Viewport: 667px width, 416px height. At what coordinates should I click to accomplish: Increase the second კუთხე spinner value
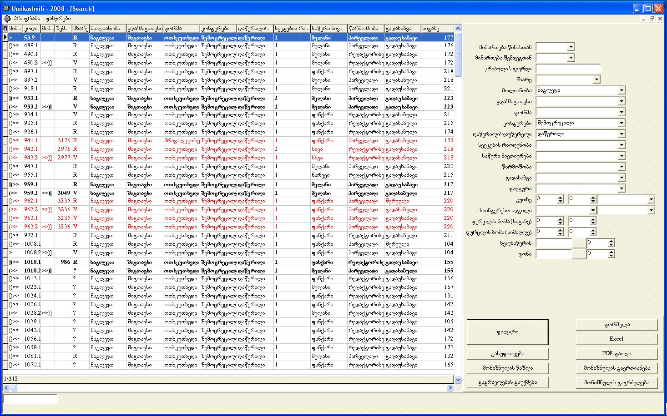(x=593, y=198)
